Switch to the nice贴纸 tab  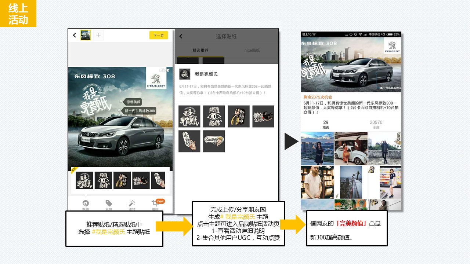[252, 50]
